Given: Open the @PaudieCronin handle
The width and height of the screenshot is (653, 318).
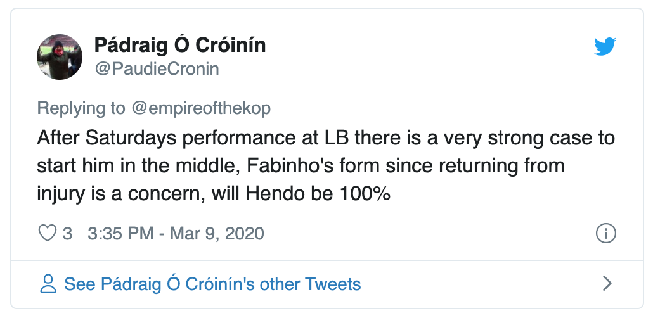Looking at the screenshot, I should [156, 68].
